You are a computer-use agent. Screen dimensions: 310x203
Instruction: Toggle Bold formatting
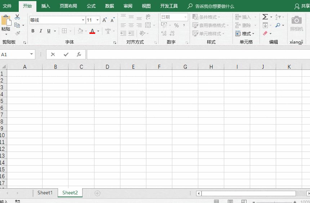click(33, 31)
